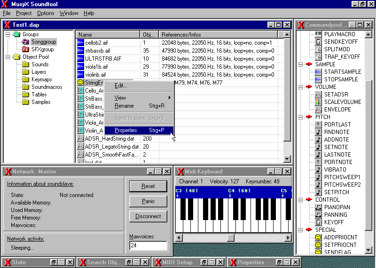Select the Songgroup icon in Groups tree
376x268 pixels.
click(25, 42)
